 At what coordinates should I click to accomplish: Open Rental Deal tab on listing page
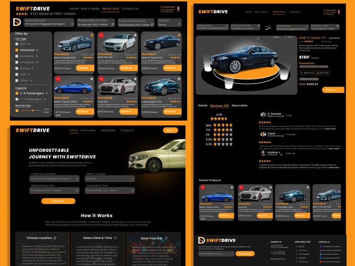tap(110, 9)
